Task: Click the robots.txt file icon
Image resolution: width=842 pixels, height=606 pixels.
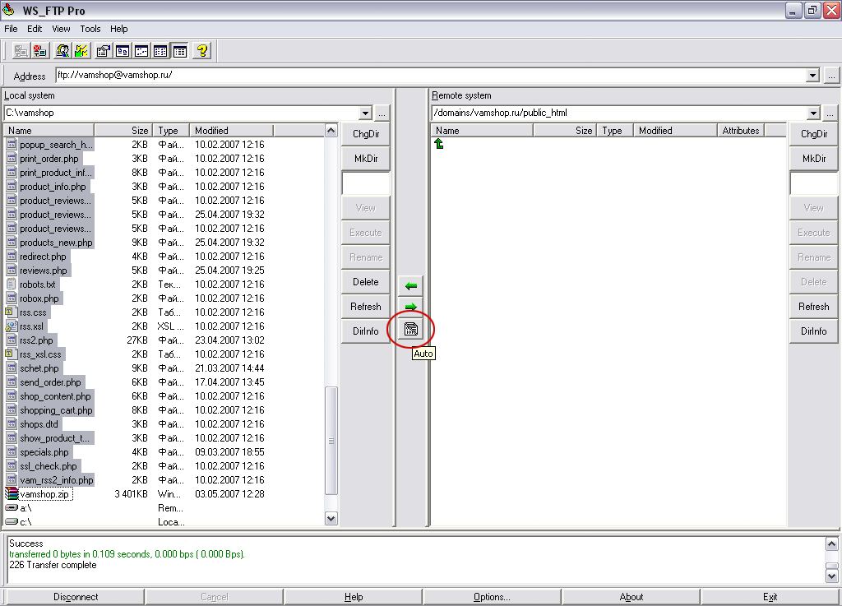Action: [12, 284]
